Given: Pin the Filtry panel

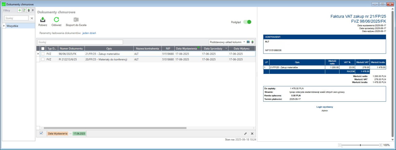Looking at the screenshot, I should coord(33,10).
